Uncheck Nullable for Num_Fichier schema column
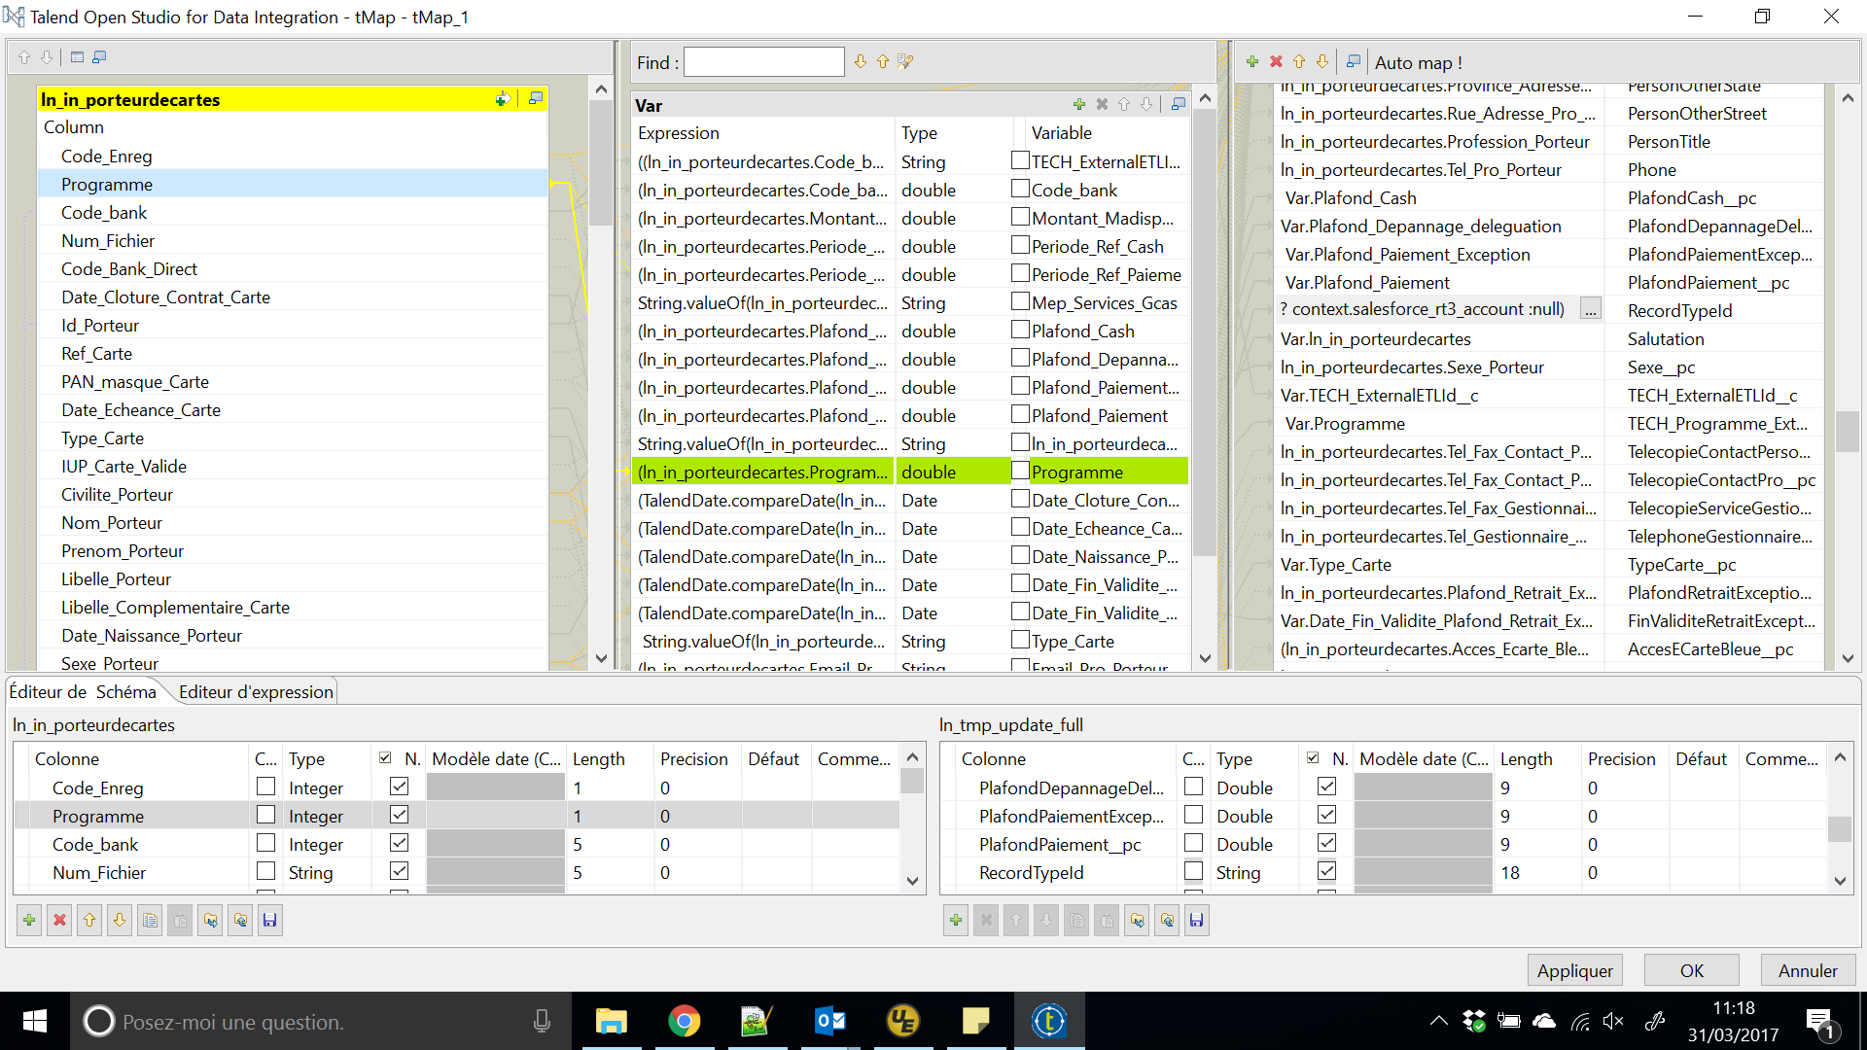The width and height of the screenshot is (1867, 1050). click(399, 871)
